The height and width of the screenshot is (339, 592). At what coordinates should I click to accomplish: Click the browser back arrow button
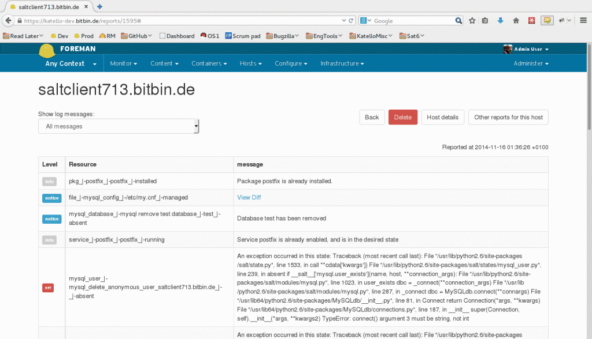8,20
